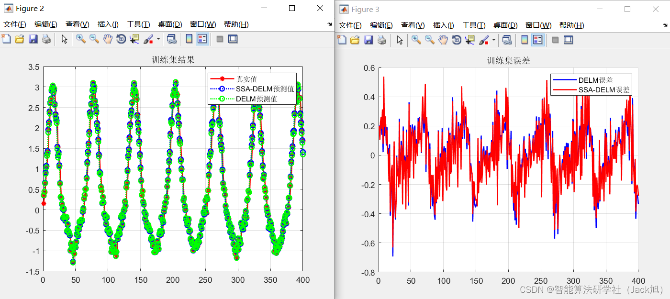Select 真实值 legend entry in Figure 2
Image resolution: width=670 pixels, height=299 pixels.
tap(247, 79)
